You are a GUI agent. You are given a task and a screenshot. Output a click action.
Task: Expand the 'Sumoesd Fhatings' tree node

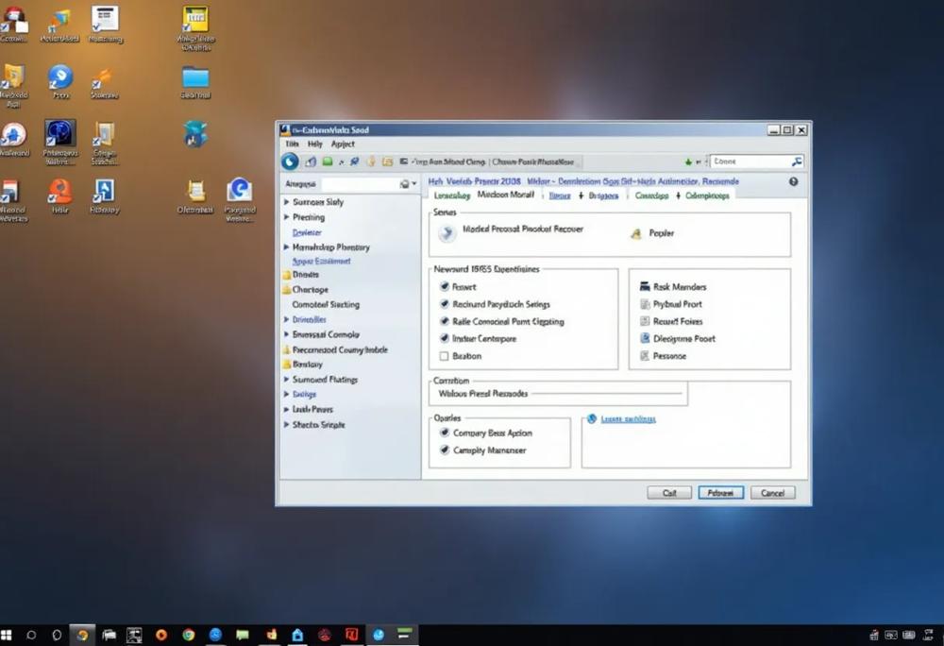point(287,380)
